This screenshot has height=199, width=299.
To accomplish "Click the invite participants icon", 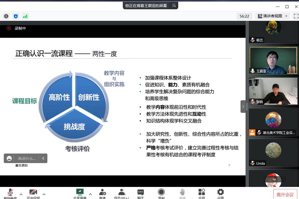I will coord(102,193).
